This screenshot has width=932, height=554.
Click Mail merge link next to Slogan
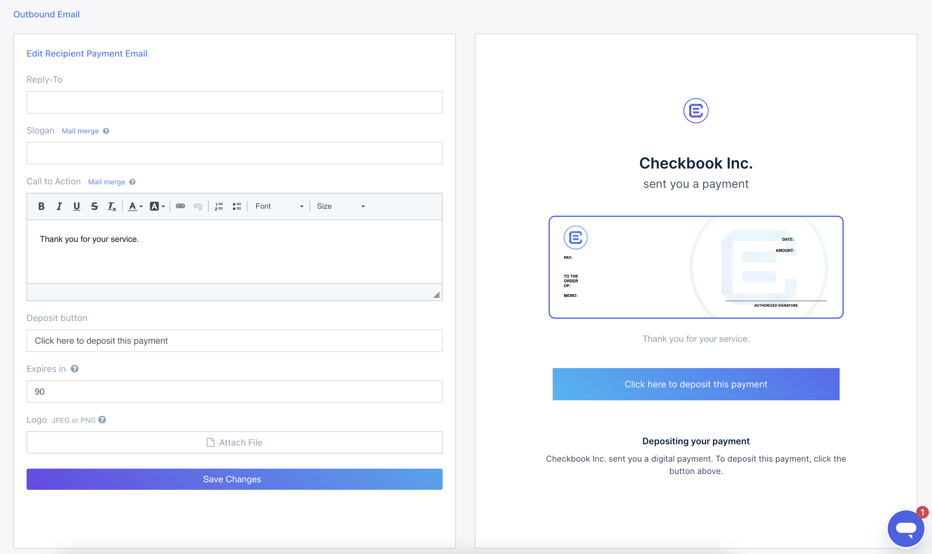(80, 131)
